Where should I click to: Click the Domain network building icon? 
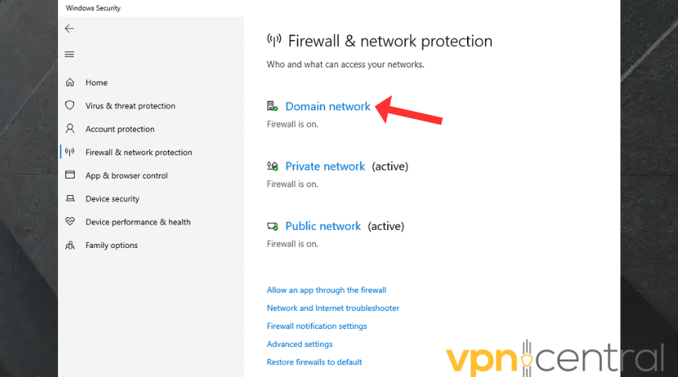point(273,107)
